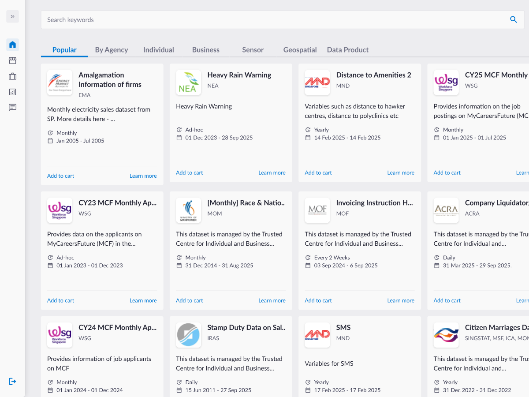Click the ACRA logo on Company Liquidator card
This screenshot has height=397, width=529.
pyautogui.click(x=446, y=210)
